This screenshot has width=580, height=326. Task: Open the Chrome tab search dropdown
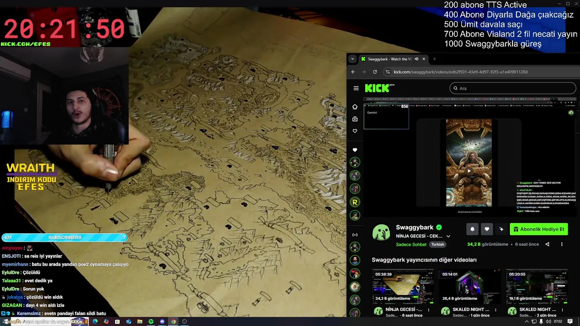(353, 59)
